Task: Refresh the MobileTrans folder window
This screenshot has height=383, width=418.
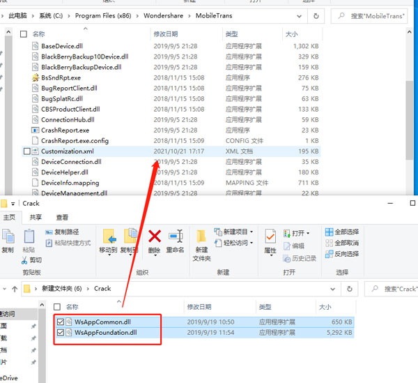Action: click(x=316, y=16)
